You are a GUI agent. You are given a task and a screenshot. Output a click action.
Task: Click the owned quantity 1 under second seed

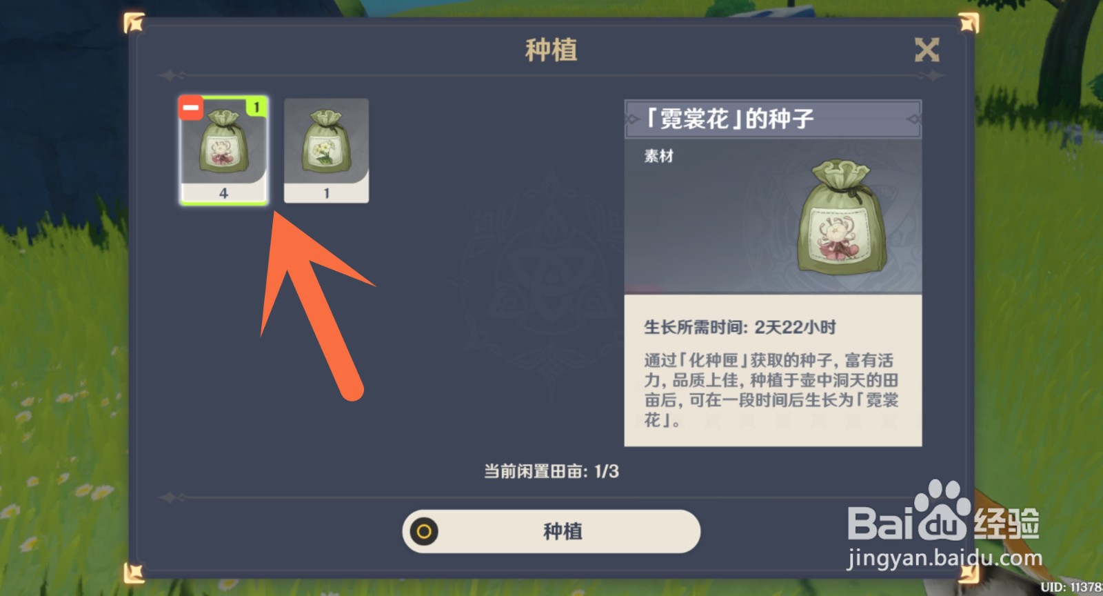(326, 194)
